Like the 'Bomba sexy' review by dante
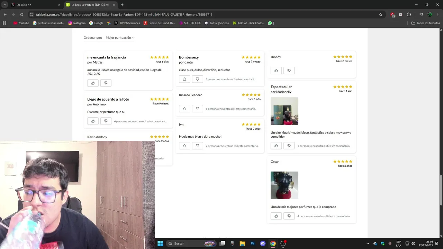Screen dimensions: 443x249 click(x=184, y=79)
